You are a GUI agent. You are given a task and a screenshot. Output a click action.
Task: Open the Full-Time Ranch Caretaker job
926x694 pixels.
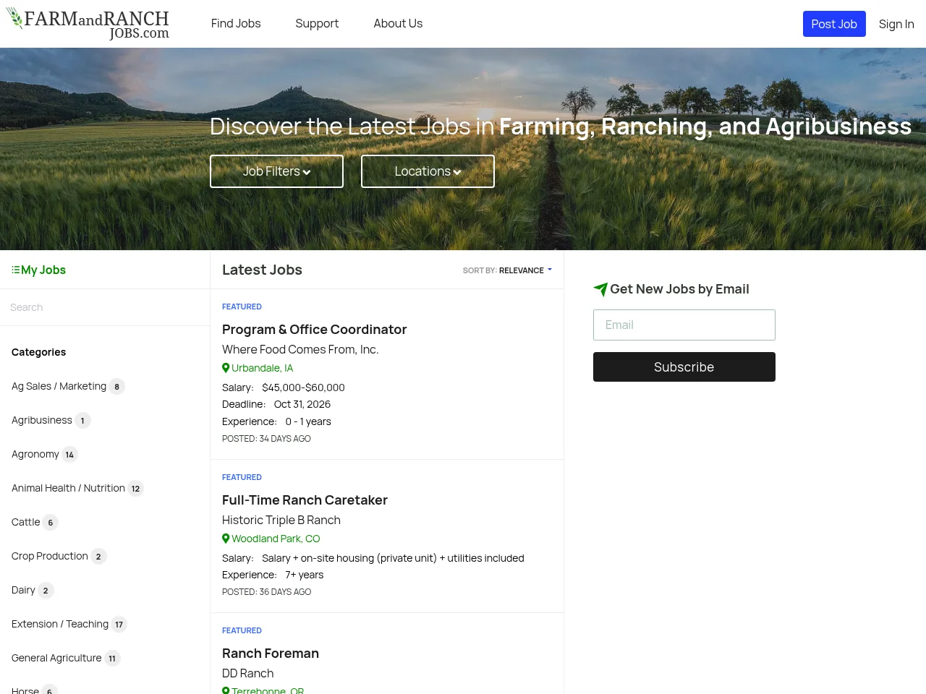305,500
